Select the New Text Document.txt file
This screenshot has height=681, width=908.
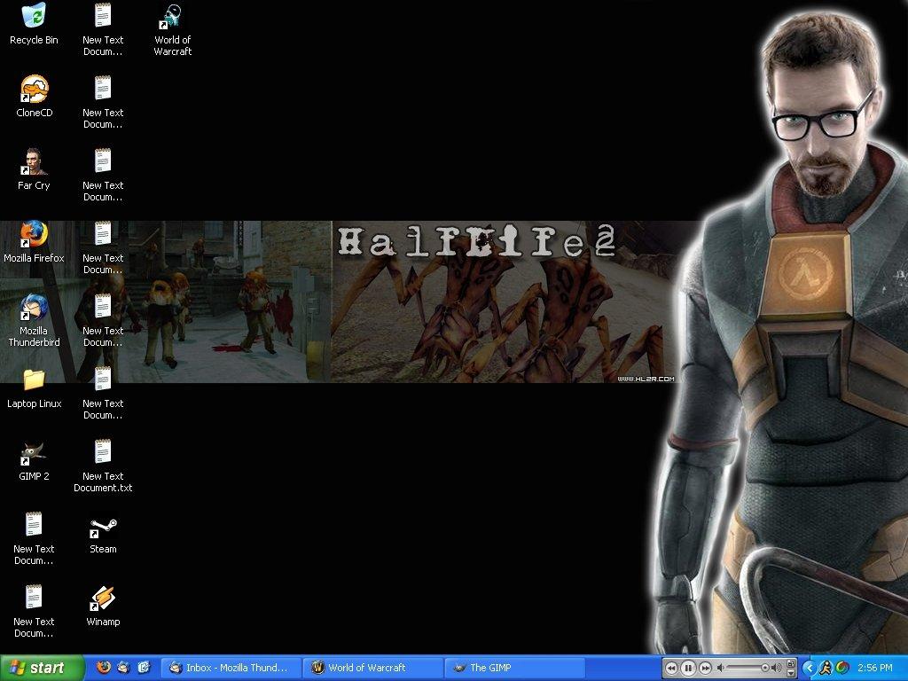point(103,453)
